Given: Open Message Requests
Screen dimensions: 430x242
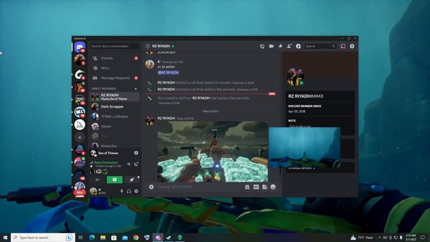Looking at the screenshot, I should 115,78.
